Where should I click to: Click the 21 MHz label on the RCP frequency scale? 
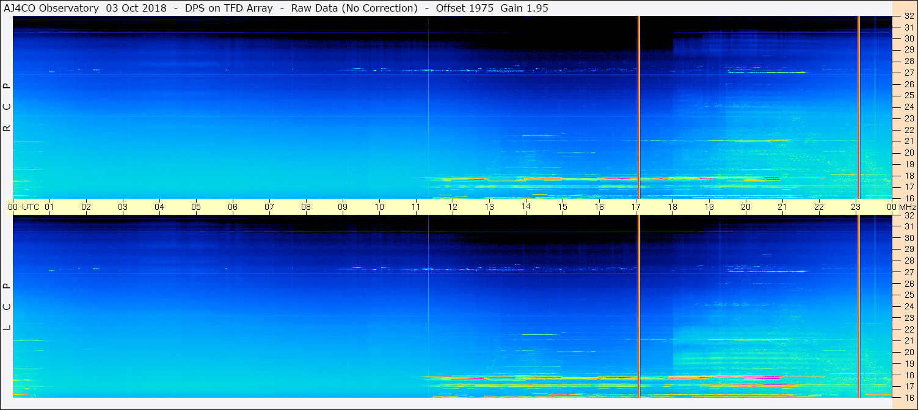(909, 141)
